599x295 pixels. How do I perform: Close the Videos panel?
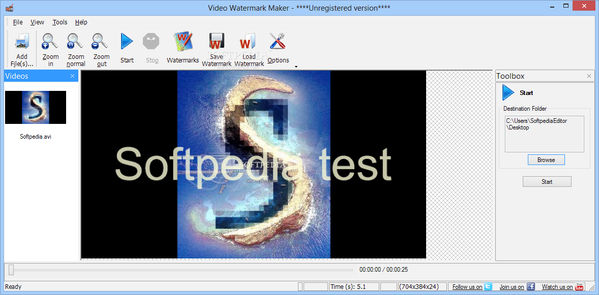[73, 76]
